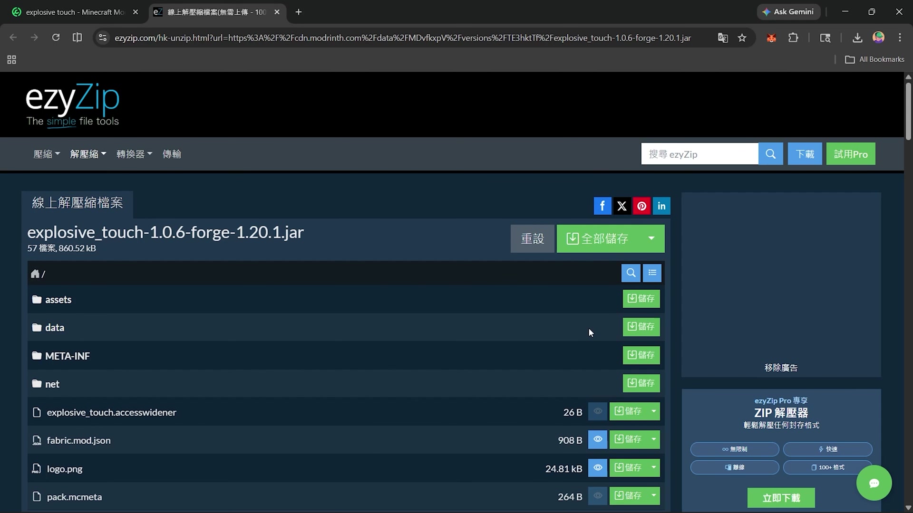Preview logo.png with eye icon
Screen dimensions: 913x513
[x=597, y=468]
